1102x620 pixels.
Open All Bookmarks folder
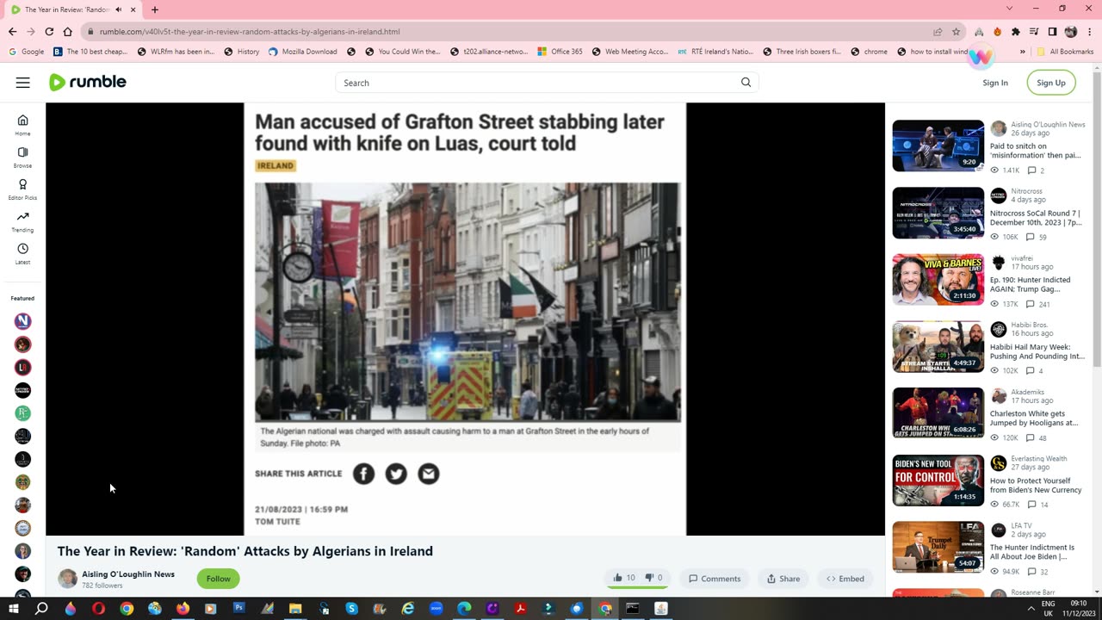[1065, 52]
